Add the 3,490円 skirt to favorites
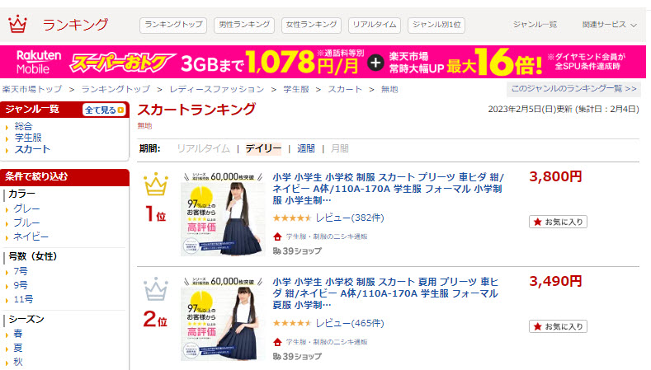The image size is (651, 370). (x=558, y=326)
